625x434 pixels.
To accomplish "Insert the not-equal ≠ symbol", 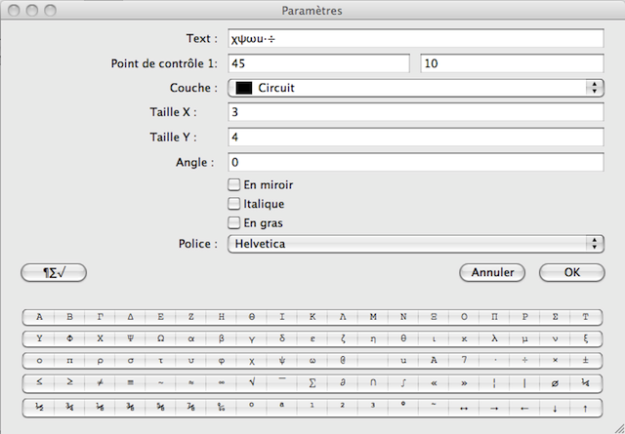I will coord(100,383).
